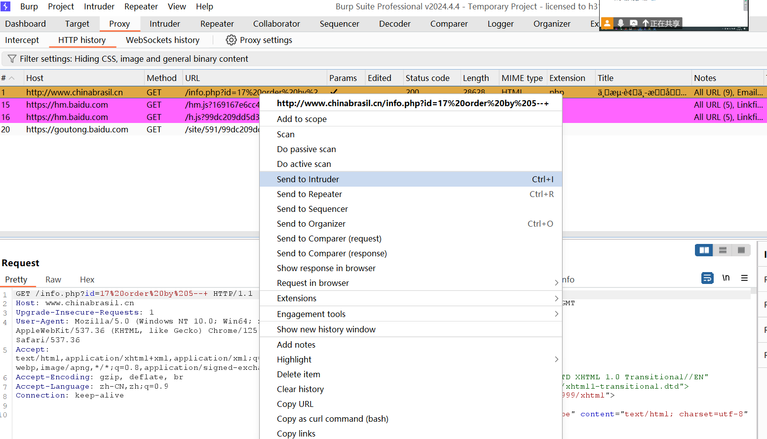Choose Do active scan

point(411,164)
